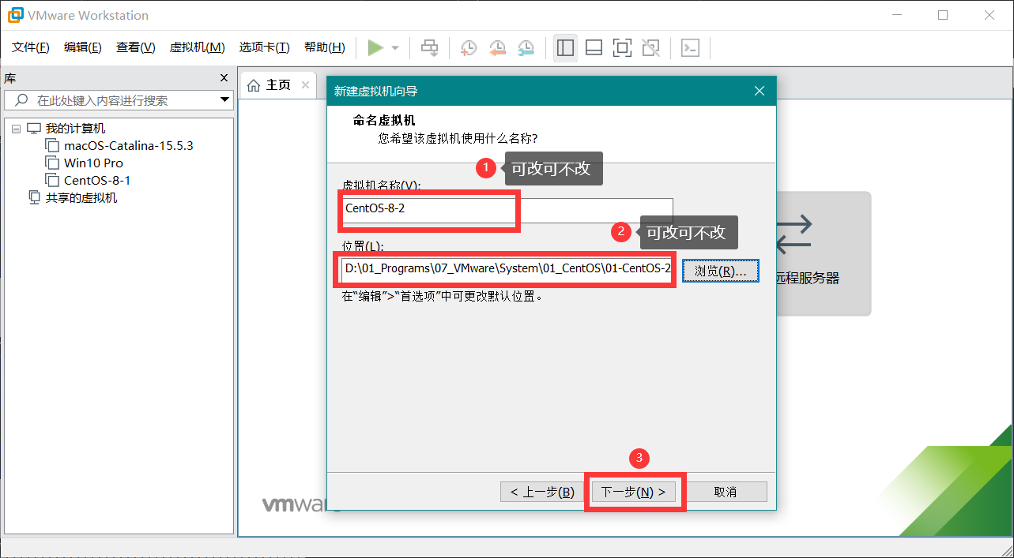Close the library panel

(224, 78)
